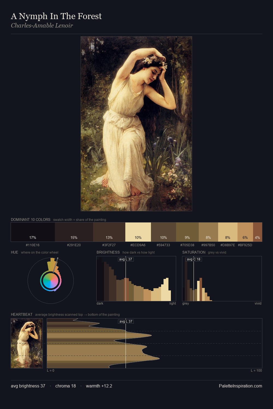Click the HEARTBEAT section heading
This screenshot has width=273, height=409.
pos(22,314)
